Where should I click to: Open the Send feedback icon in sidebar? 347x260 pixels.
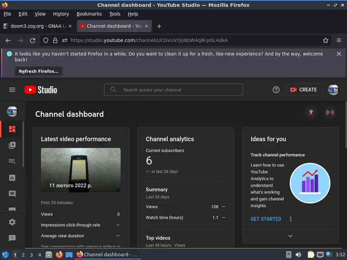(12, 238)
